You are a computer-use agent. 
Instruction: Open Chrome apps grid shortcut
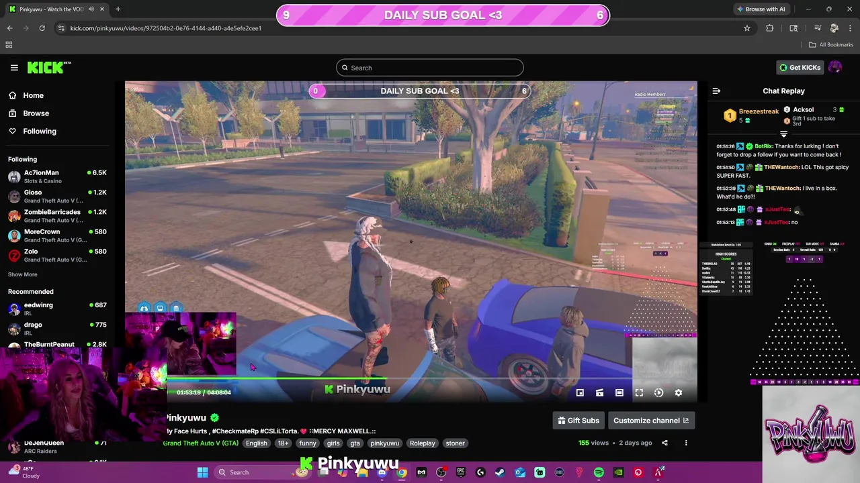tap(9, 45)
